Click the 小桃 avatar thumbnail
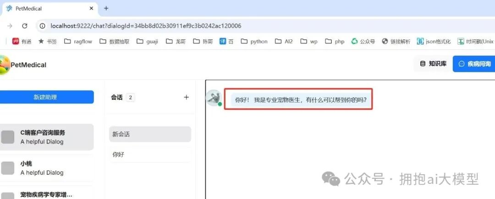The width and height of the screenshot is (495, 199). pyautogui.click(x=8, y=168)
